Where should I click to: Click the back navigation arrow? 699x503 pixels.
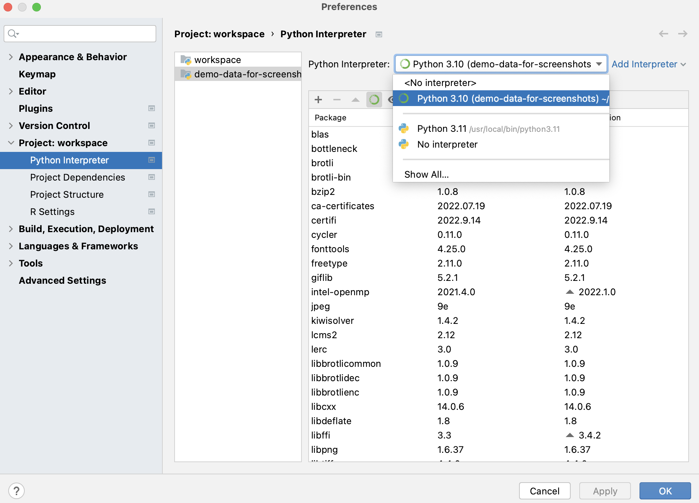pos(664,34)
